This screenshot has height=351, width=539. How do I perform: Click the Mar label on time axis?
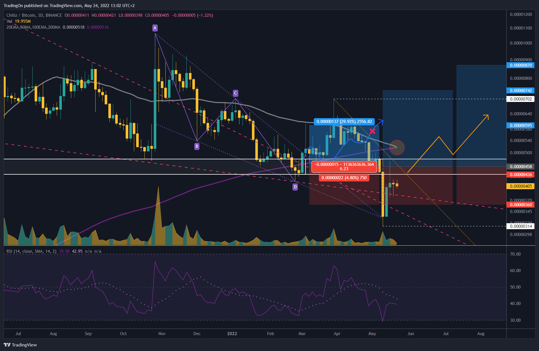302,334
